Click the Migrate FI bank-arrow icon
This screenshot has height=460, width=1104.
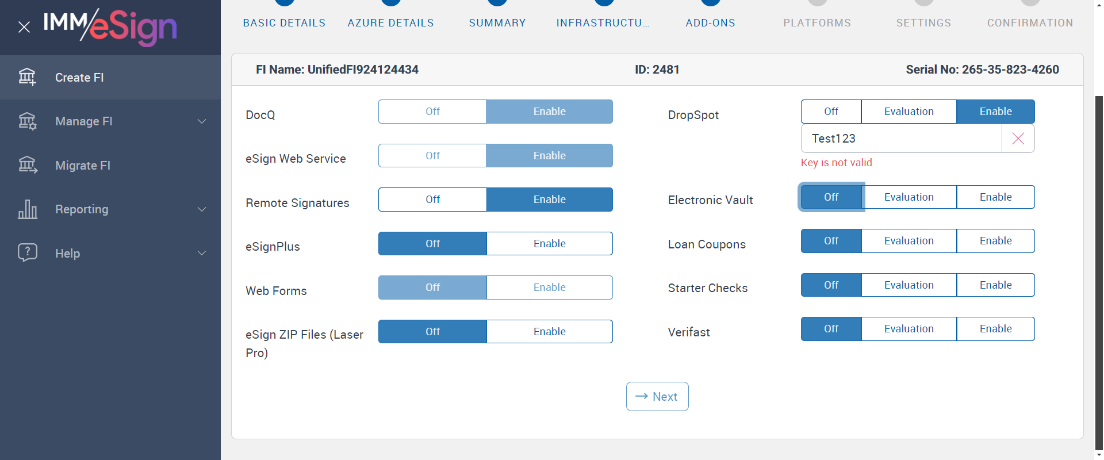(x=27, y=166)
